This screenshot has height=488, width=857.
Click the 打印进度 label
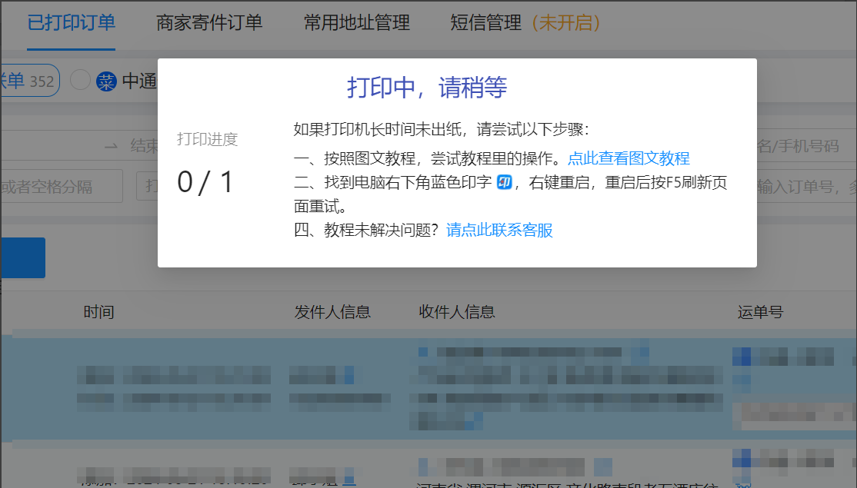[x=208, y=139]
